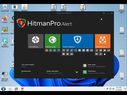Click the Safety notification label
Screen dimensions: 127x95
(x=52, y=71)
